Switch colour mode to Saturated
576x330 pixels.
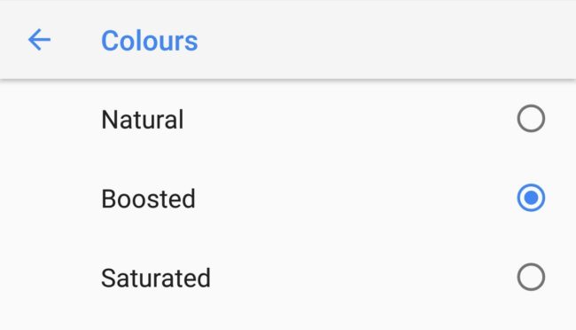(x=288, y=277)
